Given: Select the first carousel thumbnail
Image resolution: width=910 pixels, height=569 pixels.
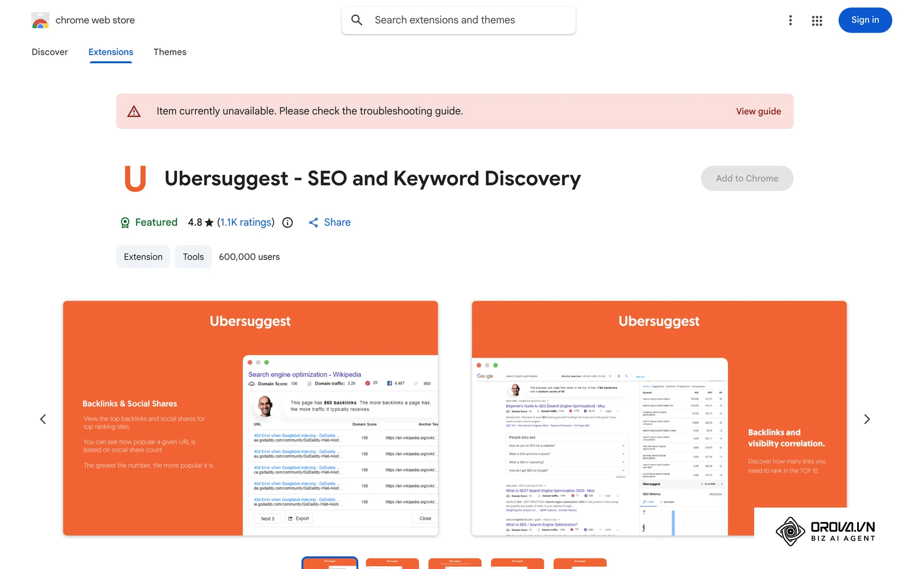Looking at the screenshot, I should (330, 563).
